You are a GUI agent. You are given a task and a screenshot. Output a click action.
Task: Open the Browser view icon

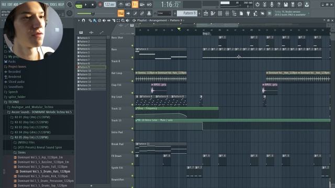click(234, 14)
